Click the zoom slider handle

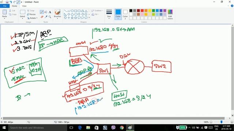[222, 122]
